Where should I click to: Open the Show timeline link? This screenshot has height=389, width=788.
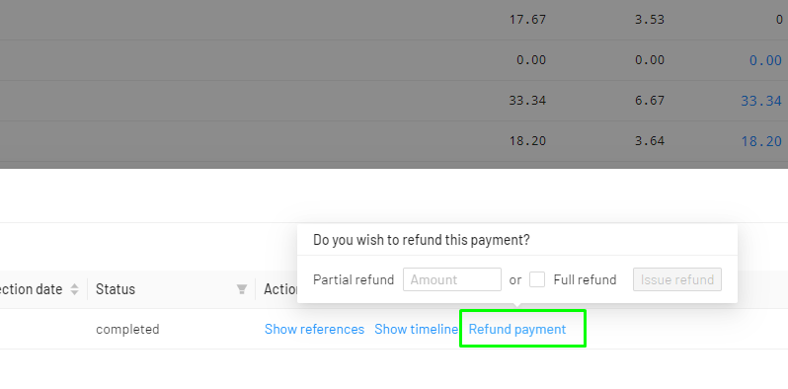[416, 329]
